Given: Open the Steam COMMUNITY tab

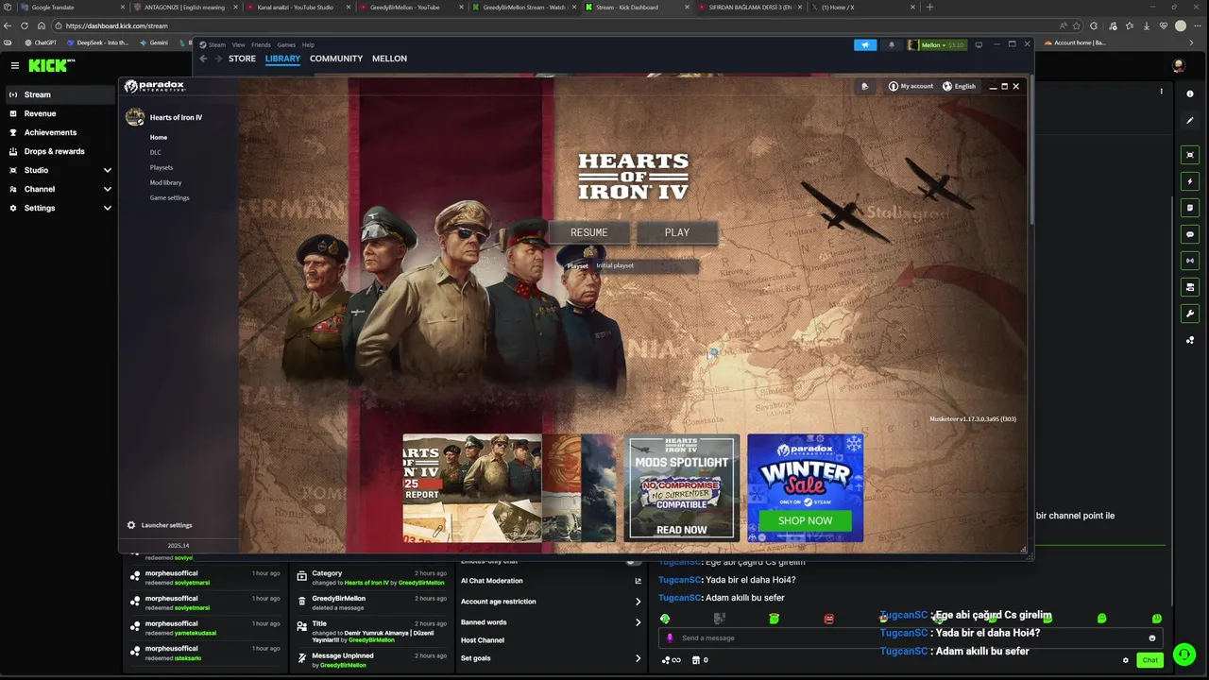Looking at the screenshot, I should click(336, 59).
